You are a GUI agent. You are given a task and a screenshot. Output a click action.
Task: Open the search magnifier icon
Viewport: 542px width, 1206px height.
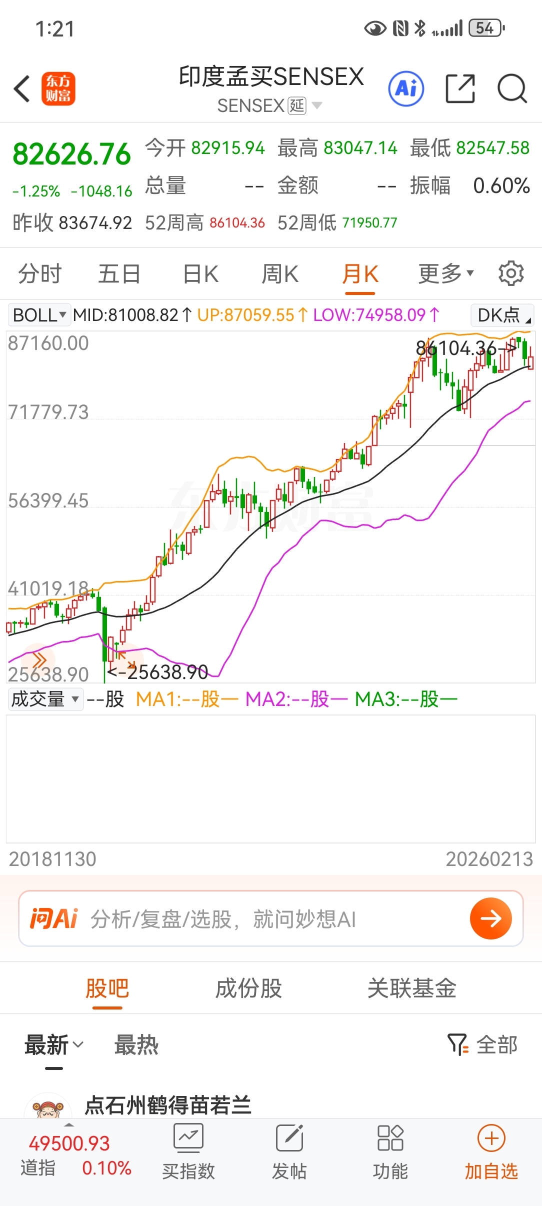click(512, 89)
